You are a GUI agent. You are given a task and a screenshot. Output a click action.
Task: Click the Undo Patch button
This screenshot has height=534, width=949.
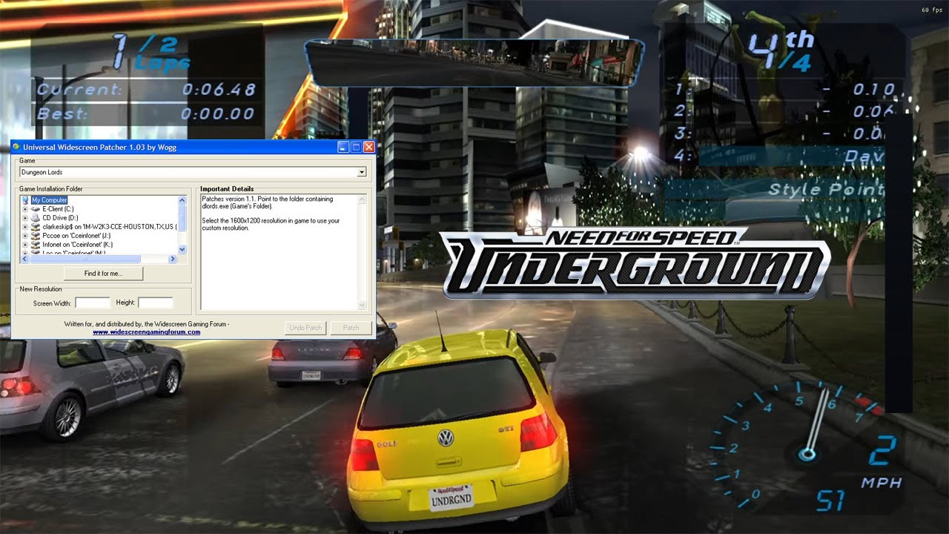305,328
